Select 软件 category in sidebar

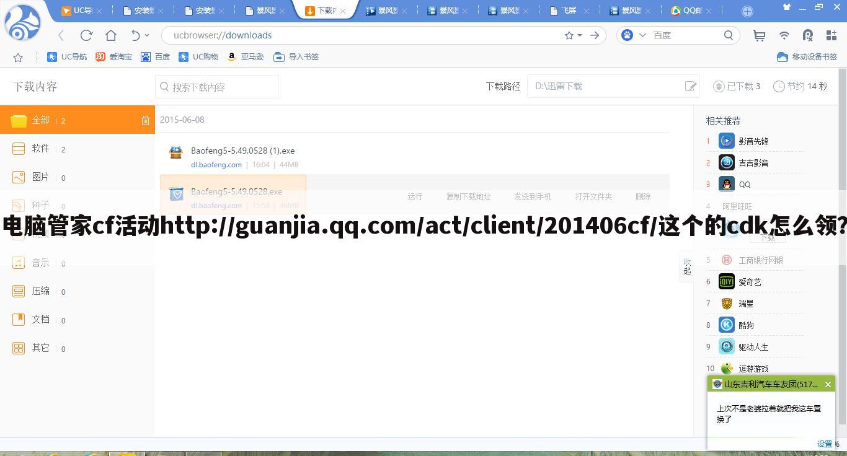78,149
